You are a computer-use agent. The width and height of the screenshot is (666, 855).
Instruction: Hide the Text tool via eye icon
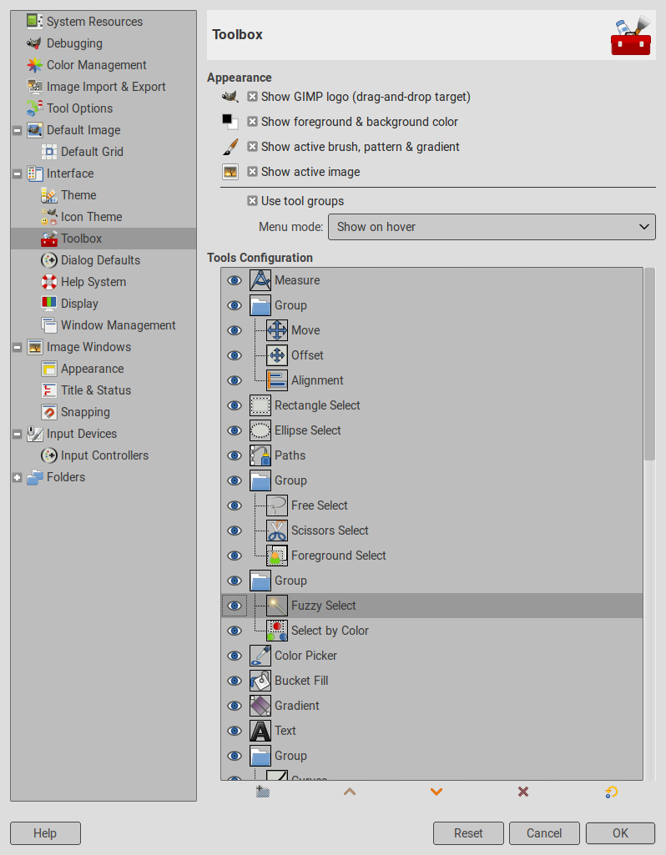235,732
